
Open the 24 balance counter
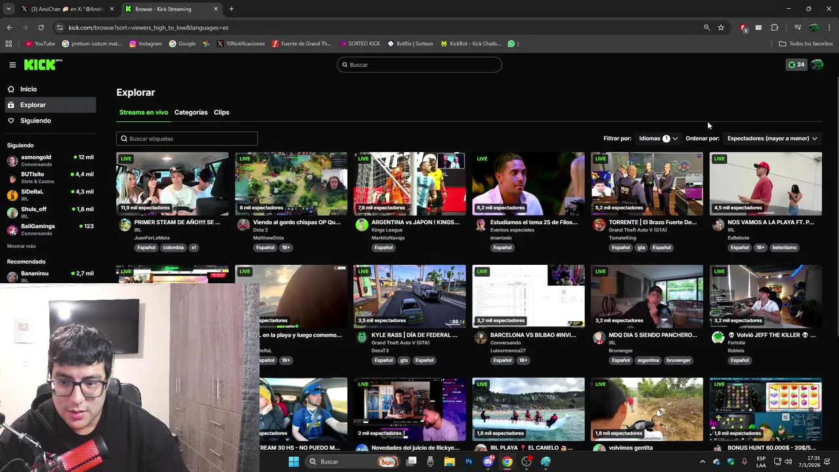tap(796, 65)
